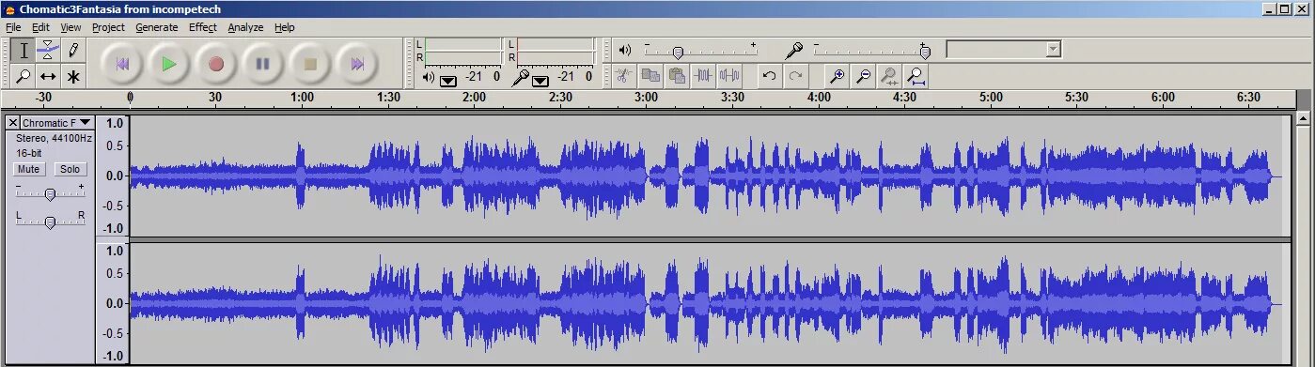
Task: Redo the last action
Action: [x=795, y=76]
